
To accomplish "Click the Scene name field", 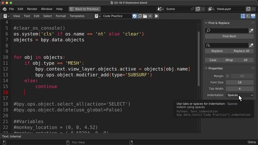I will click(177, 9).
